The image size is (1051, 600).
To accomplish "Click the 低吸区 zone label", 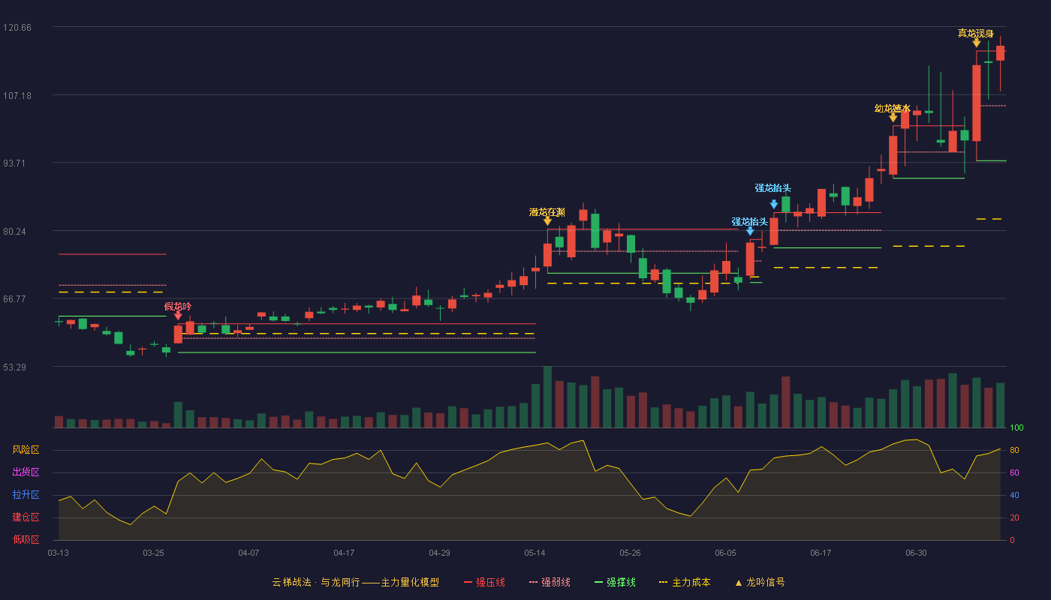I will 26,539.
